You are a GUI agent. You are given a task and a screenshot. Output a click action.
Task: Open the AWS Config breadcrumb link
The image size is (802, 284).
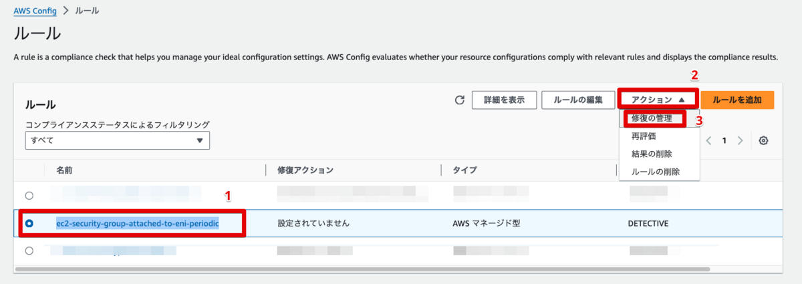point(33,11)
